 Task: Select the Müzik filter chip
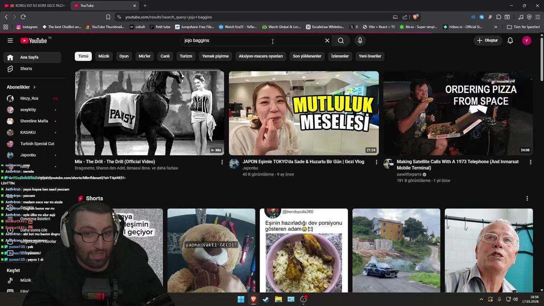click(104, 56)
